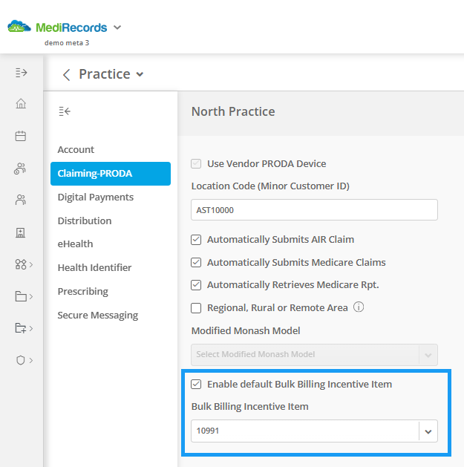Screen dimensions: 464x467
Task: Open the practice building icon
Action: point(21,232)
